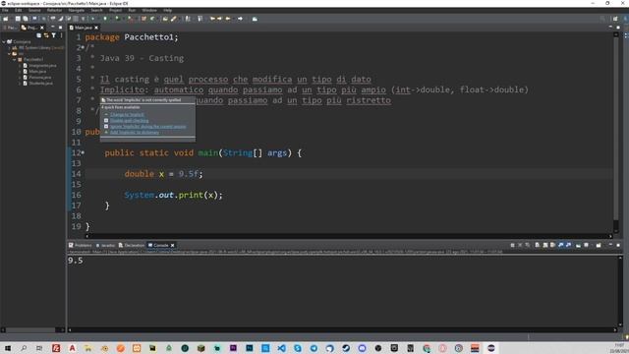629x354 pixels.
Task: Click the Open Type toolbar icon
Action: pos(165,19)
